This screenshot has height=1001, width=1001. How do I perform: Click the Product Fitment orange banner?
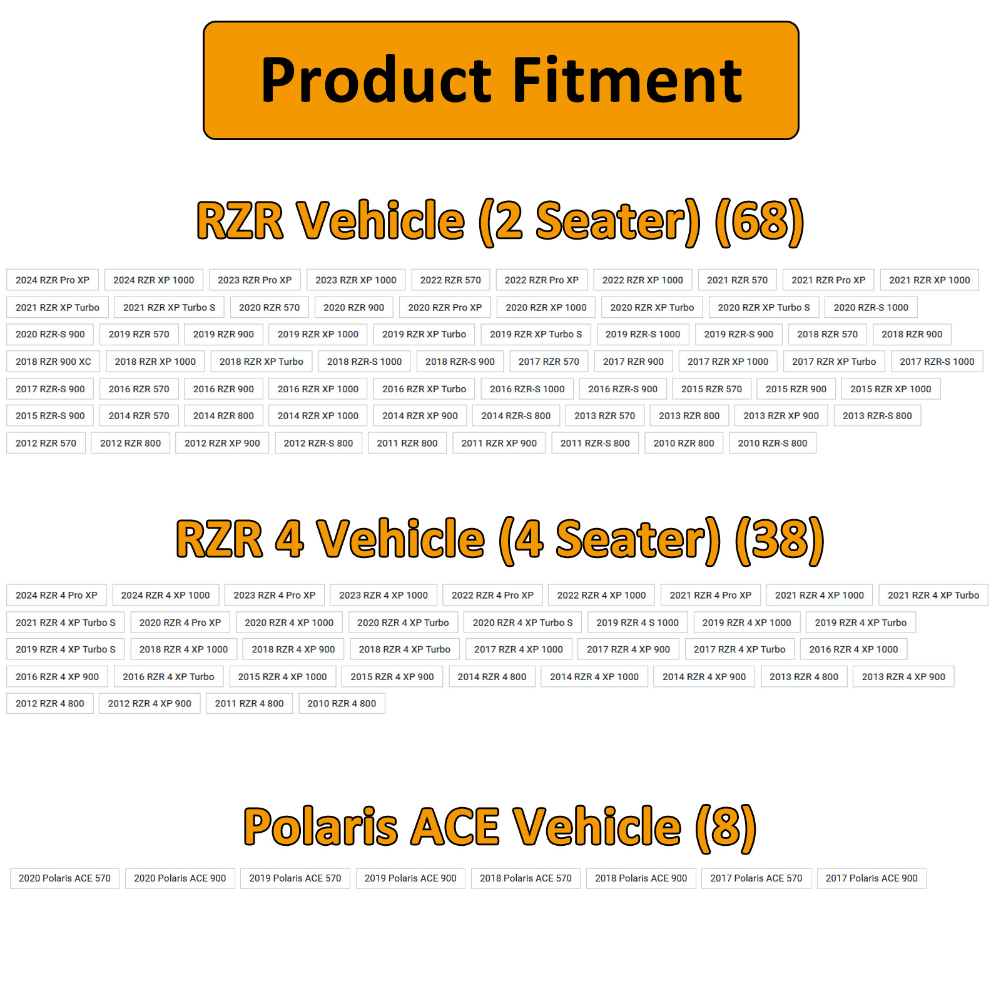coord(500,80)
